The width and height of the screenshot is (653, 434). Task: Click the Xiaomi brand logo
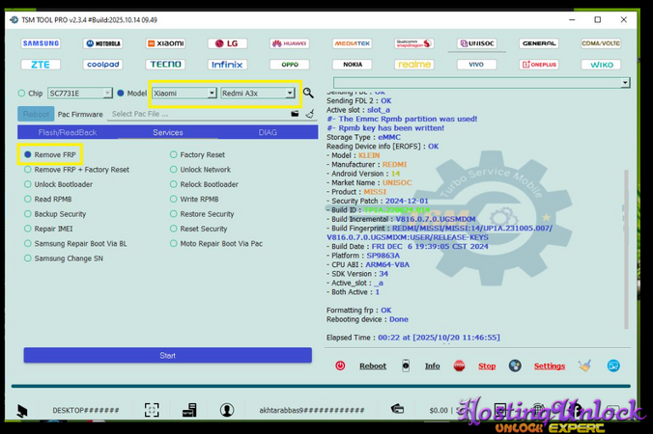[x=165, y=43]
